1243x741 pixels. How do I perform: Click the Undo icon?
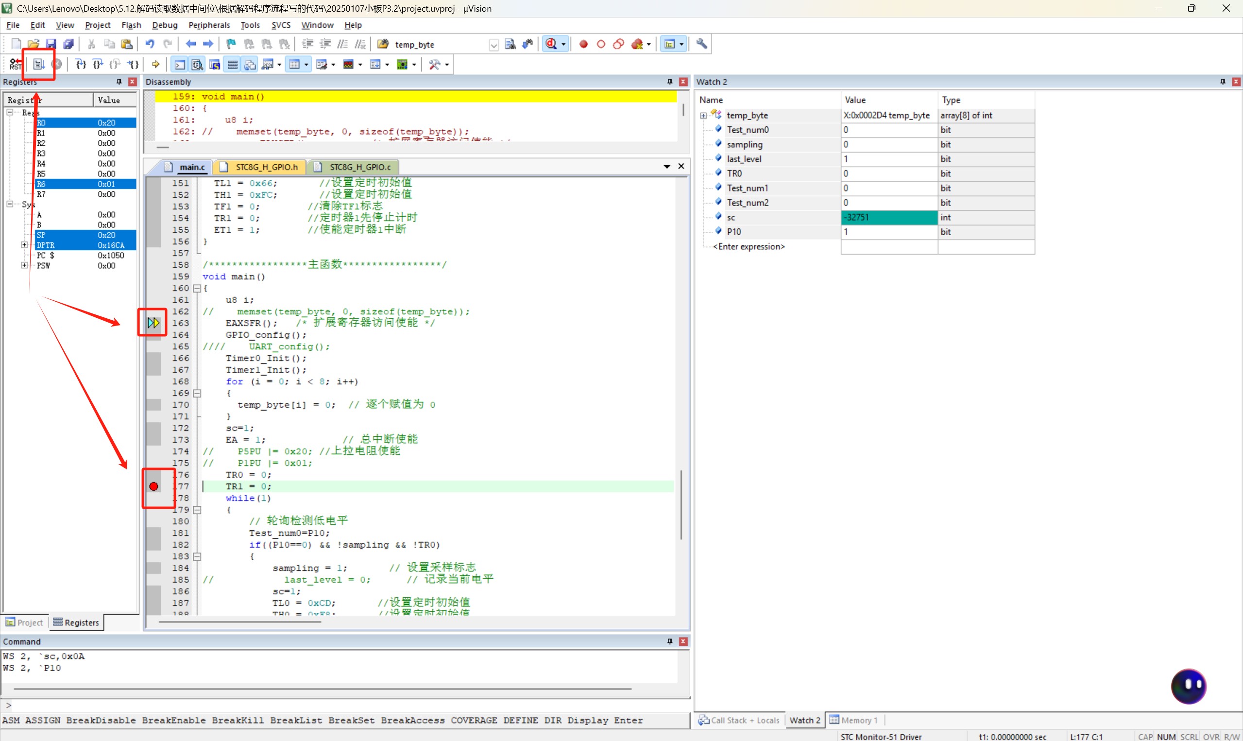[x=150, y=44]
